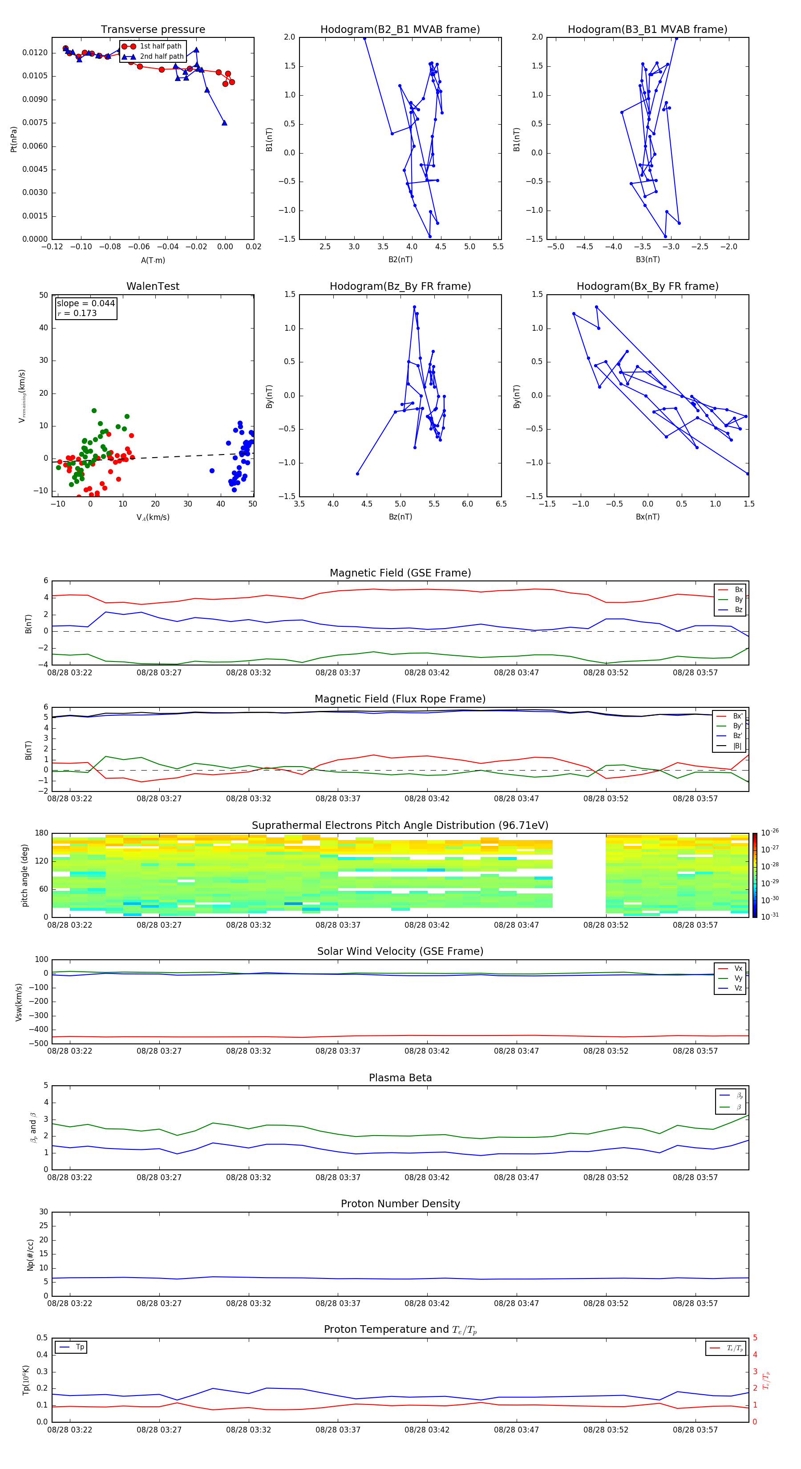The image size is (801, 1469).
Task: Click the 'pitch angle (deg)' axis label
Action: [x=24, y=875]
